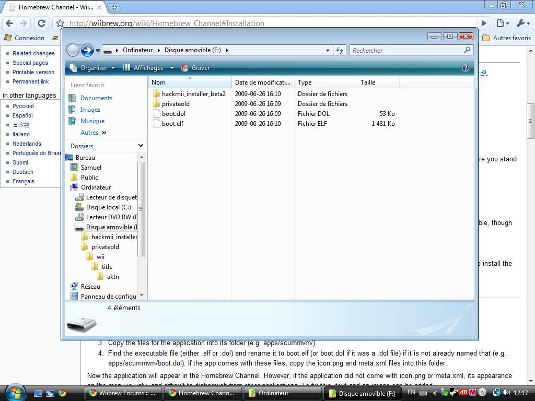Click Disque amovible (F:) breadcrumb

(x=193, y=50)
